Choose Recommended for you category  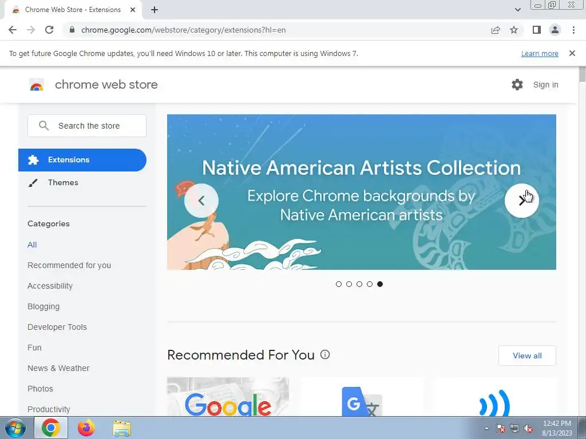[69, 265]
